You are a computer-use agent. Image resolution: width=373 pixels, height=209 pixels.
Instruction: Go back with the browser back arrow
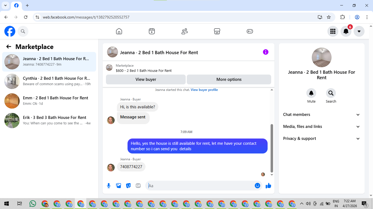tap(6, 17)
